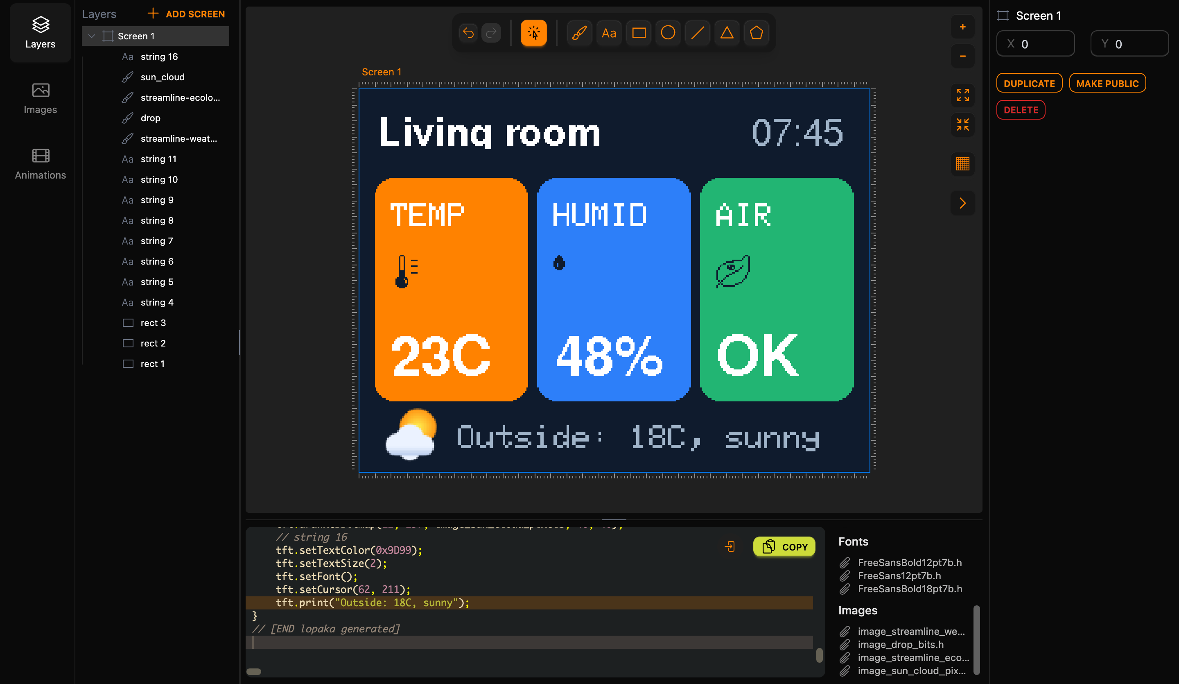Viewport: 1179px width, 684px height.
Task: Click the ADD SCREEN button
Action: click(186, 14)
